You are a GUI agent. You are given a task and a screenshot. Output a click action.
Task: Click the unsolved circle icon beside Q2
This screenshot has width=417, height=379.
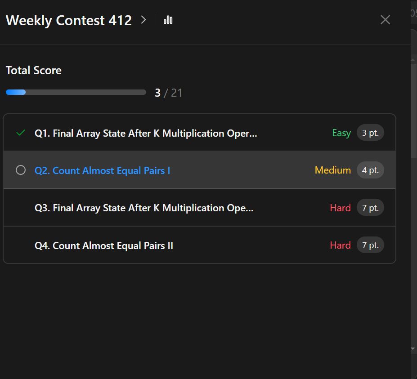coord(21,170)
